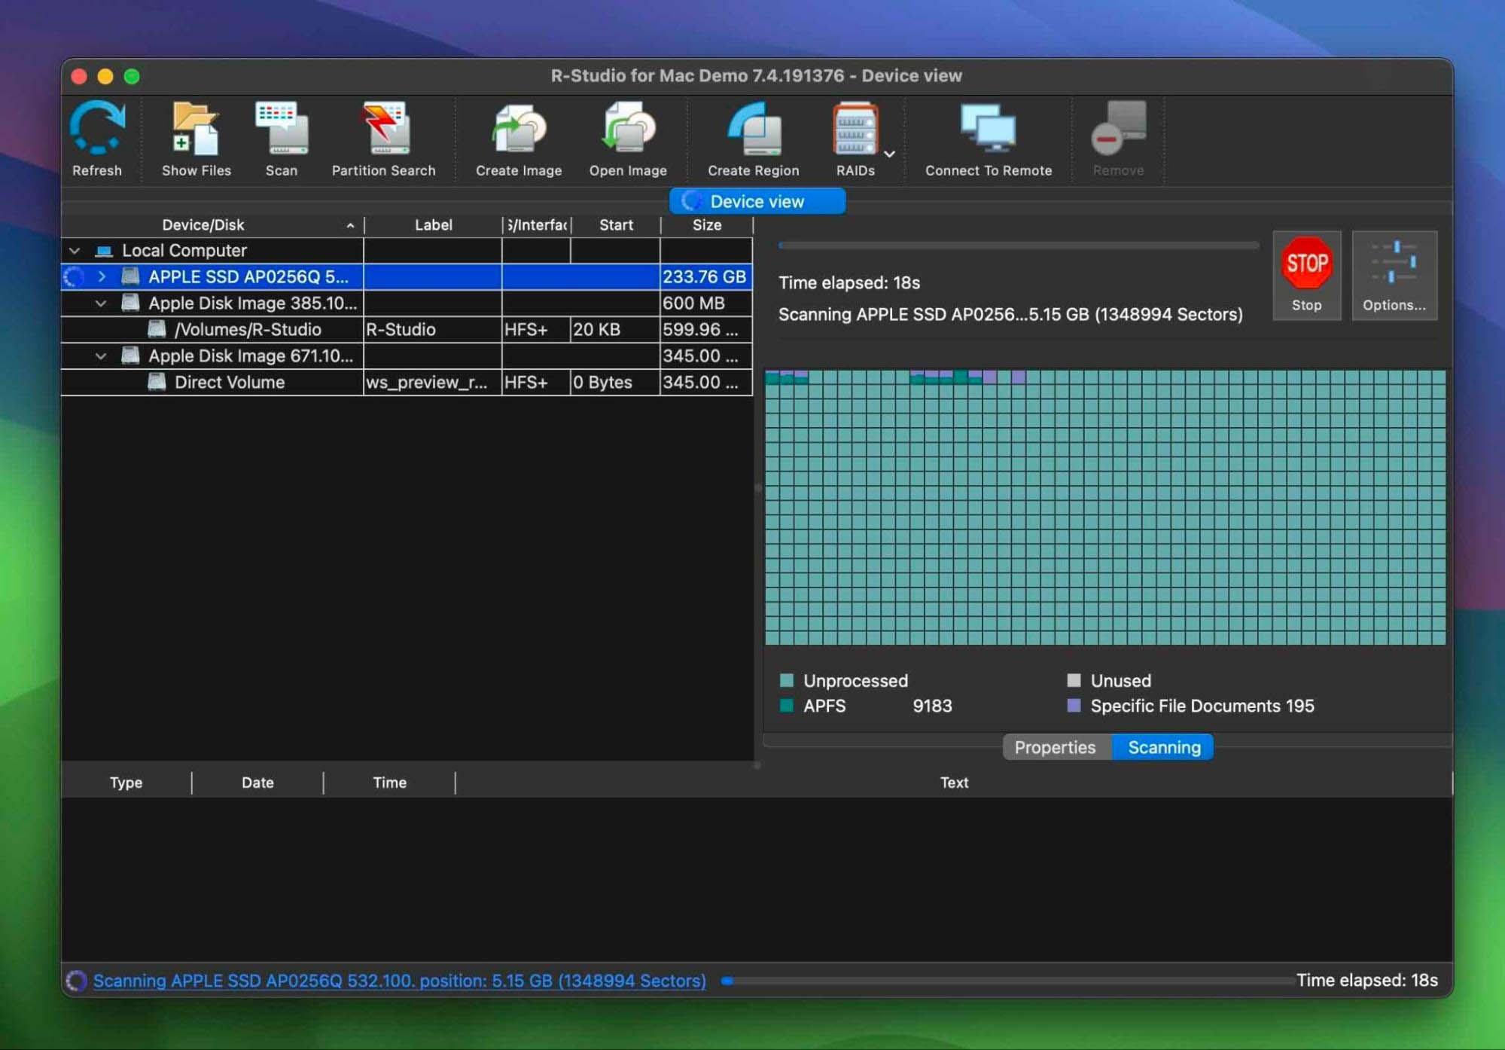Click the 600 MB size cell
The image size is (1505, 1050).
(705, 303)
